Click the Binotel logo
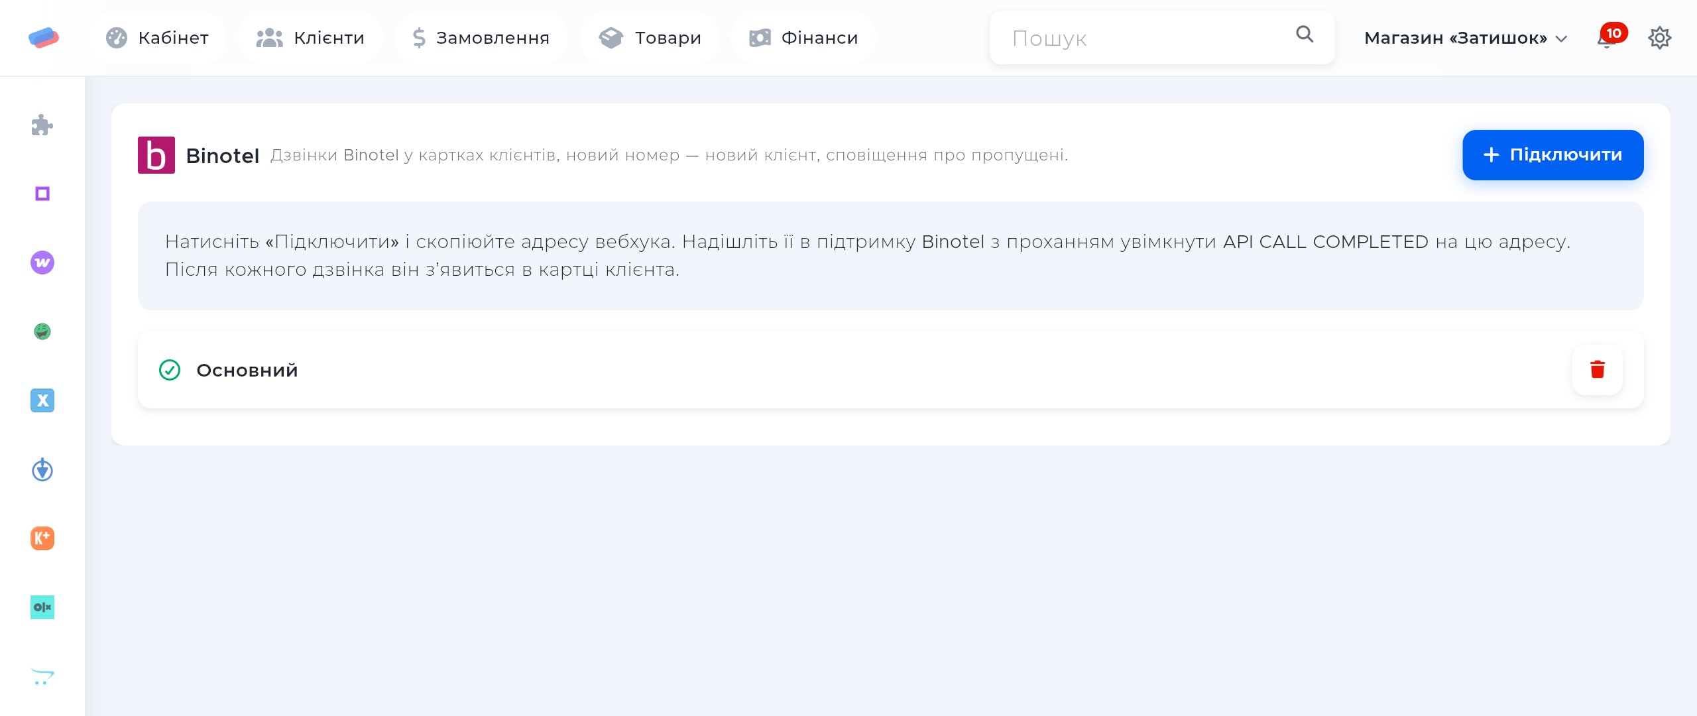The height and width of the screenshot is (716, 1697). [156, 155]
